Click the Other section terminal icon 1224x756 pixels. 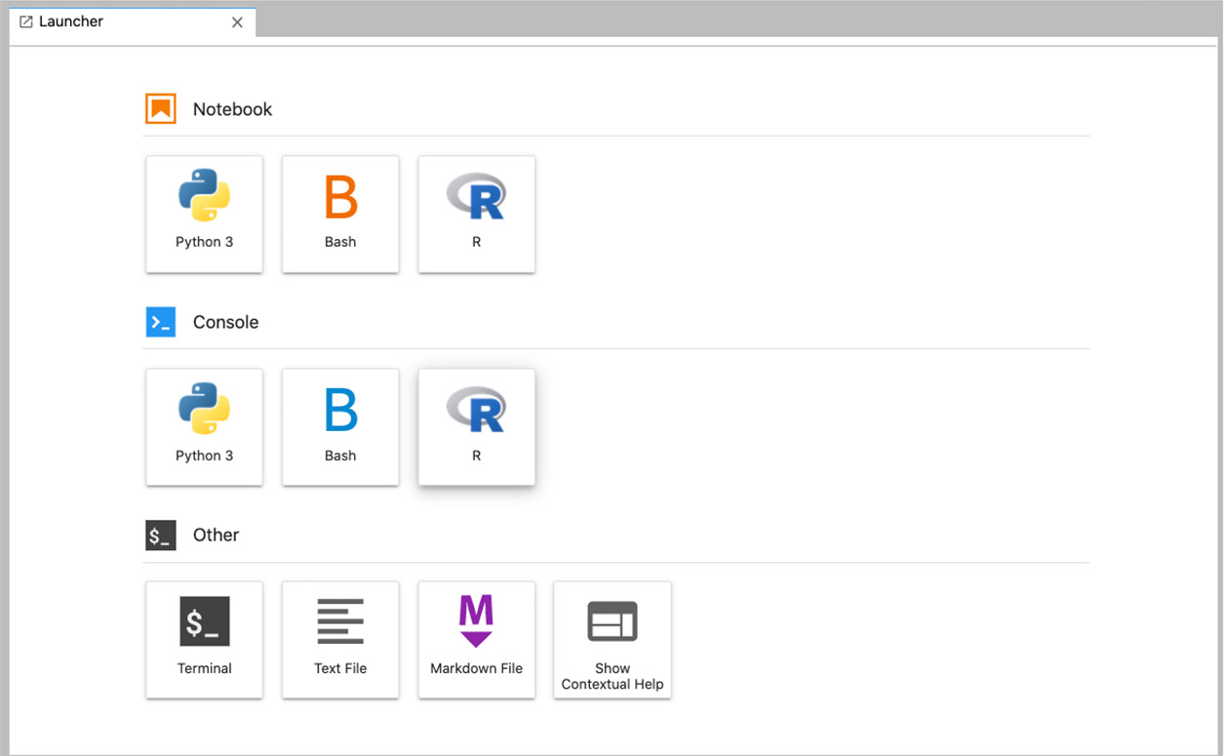[x=161, y=535]
